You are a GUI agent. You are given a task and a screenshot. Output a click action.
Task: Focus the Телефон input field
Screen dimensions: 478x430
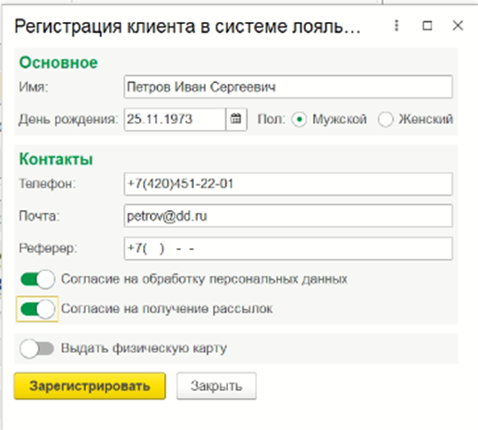288,184
